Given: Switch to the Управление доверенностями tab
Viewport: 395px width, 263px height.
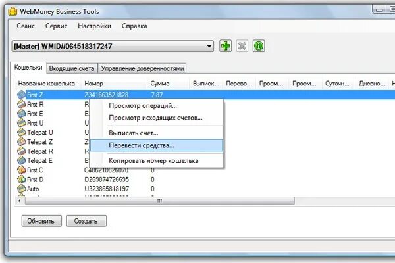Looking at the screenshot, I should pyautogui.click(x=142, y=68).
